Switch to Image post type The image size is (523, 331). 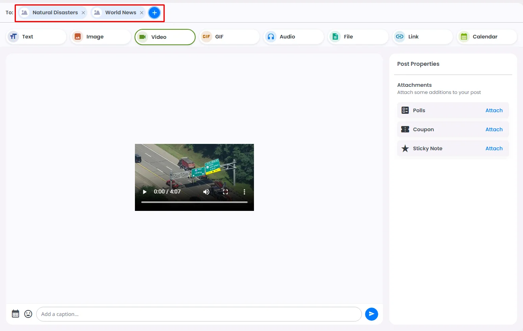click(x=100, y=37)
